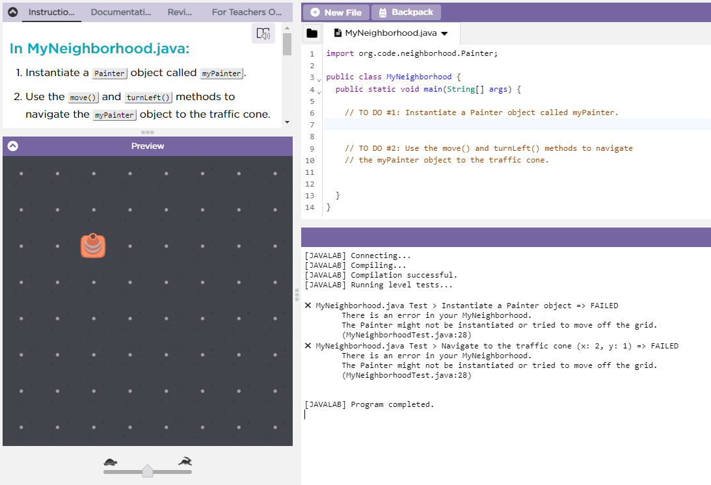Click the traffic cone in the preview grid
This screenshot has width=711, height=485.
pyautogui.click(x=93, y=246)
